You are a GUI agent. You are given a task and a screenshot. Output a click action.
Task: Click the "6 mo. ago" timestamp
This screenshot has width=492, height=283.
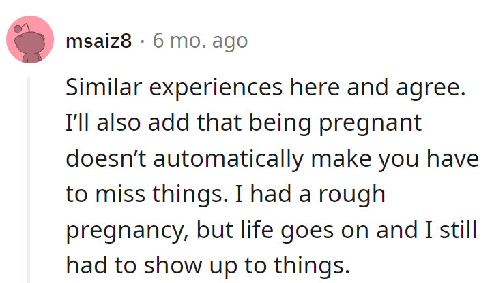click(x=199, y=41)
